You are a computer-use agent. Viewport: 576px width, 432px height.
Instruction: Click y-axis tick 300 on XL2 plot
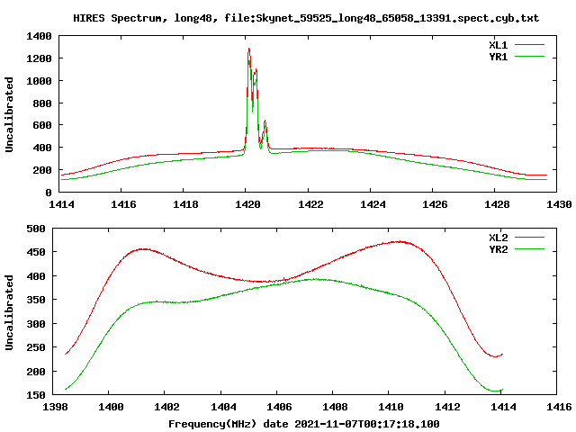(36, 324)
